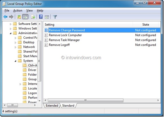
Task: Click the Forward arrow toolbar icon
Action: 11,17
